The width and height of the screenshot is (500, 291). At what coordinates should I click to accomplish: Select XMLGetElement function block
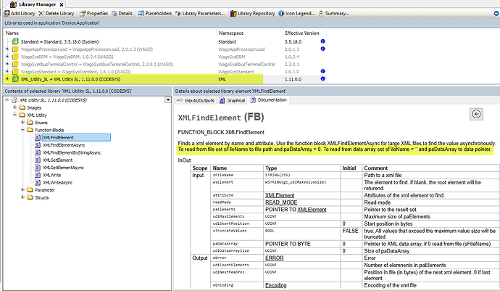coord(58,160)
